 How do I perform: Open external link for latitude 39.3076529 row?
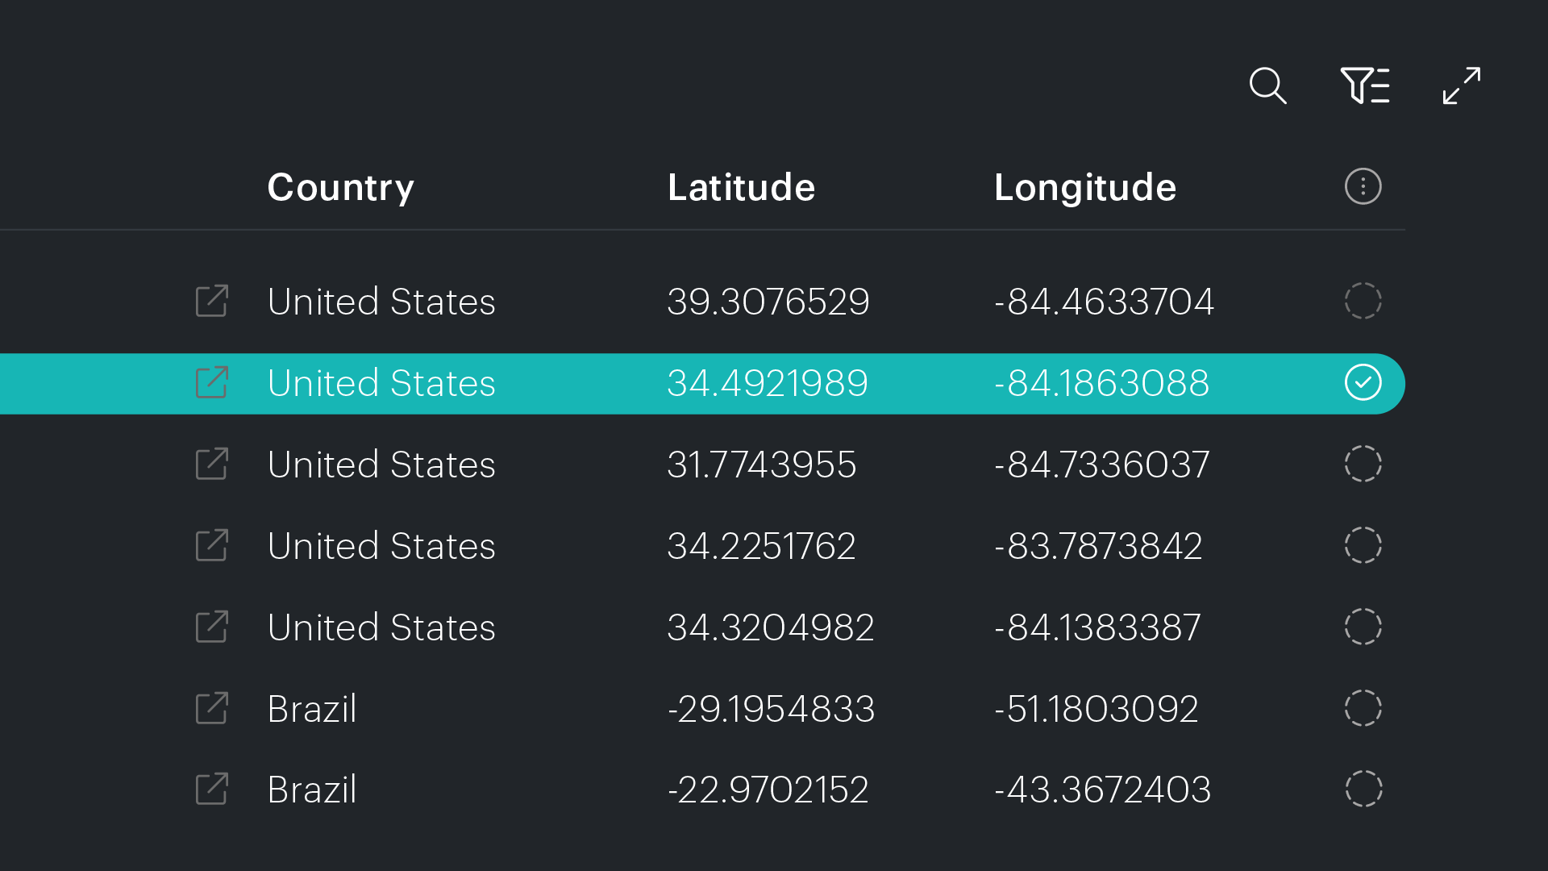[212, 301]
